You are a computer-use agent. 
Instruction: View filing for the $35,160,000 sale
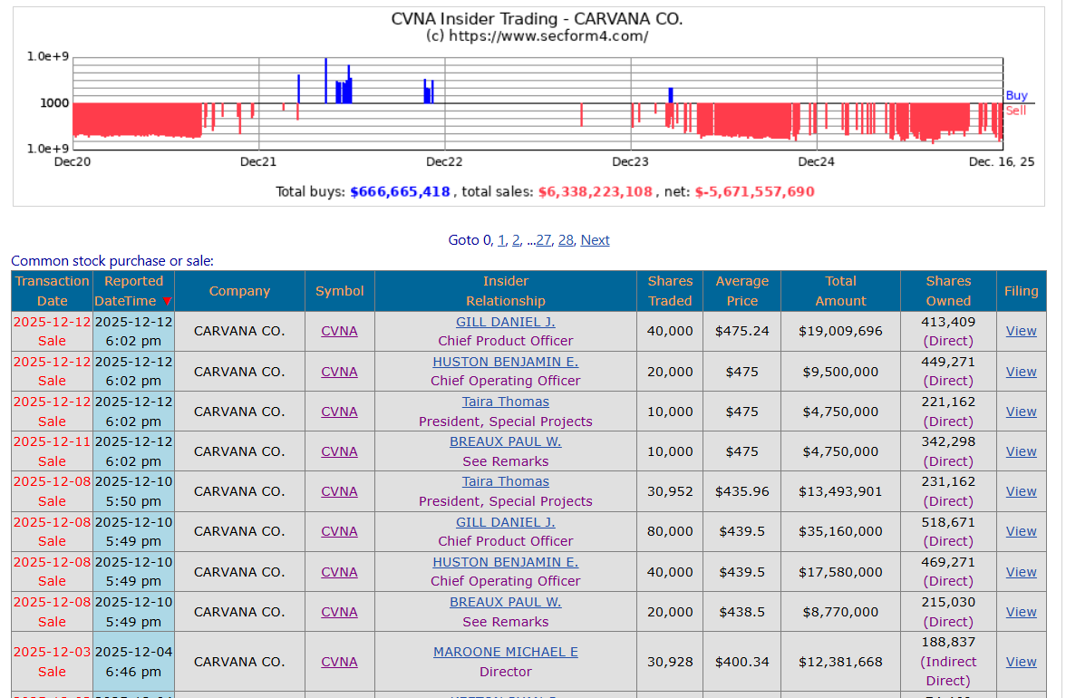coord(1021,531)
